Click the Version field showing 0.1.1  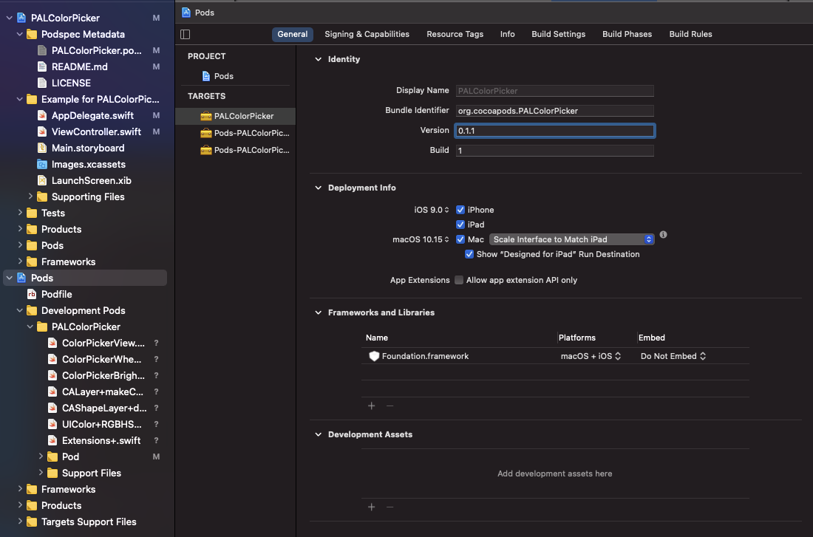coord(555,131)
